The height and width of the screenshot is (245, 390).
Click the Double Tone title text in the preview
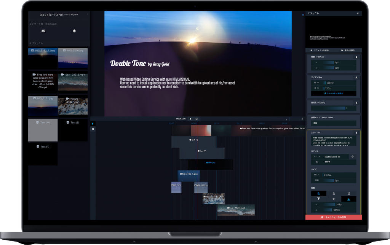tap(140, 64)
